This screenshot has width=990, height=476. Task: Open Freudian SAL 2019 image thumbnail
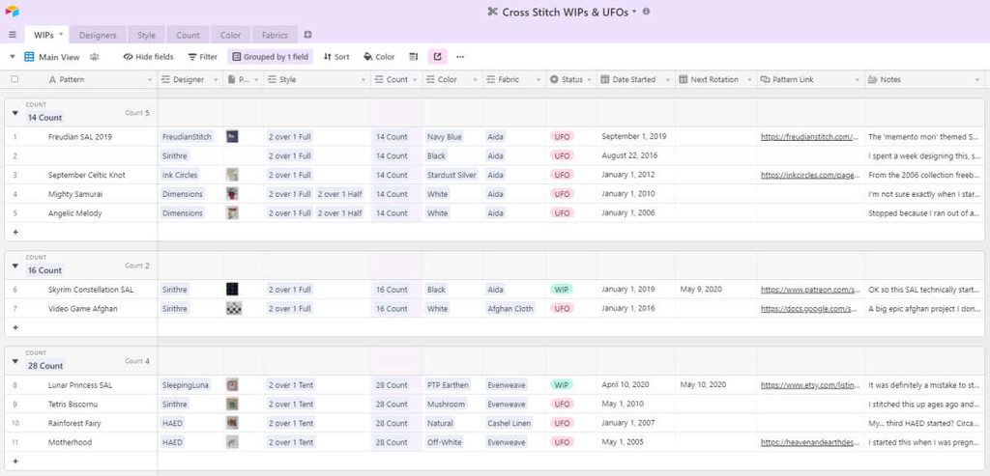pos(232,137)
